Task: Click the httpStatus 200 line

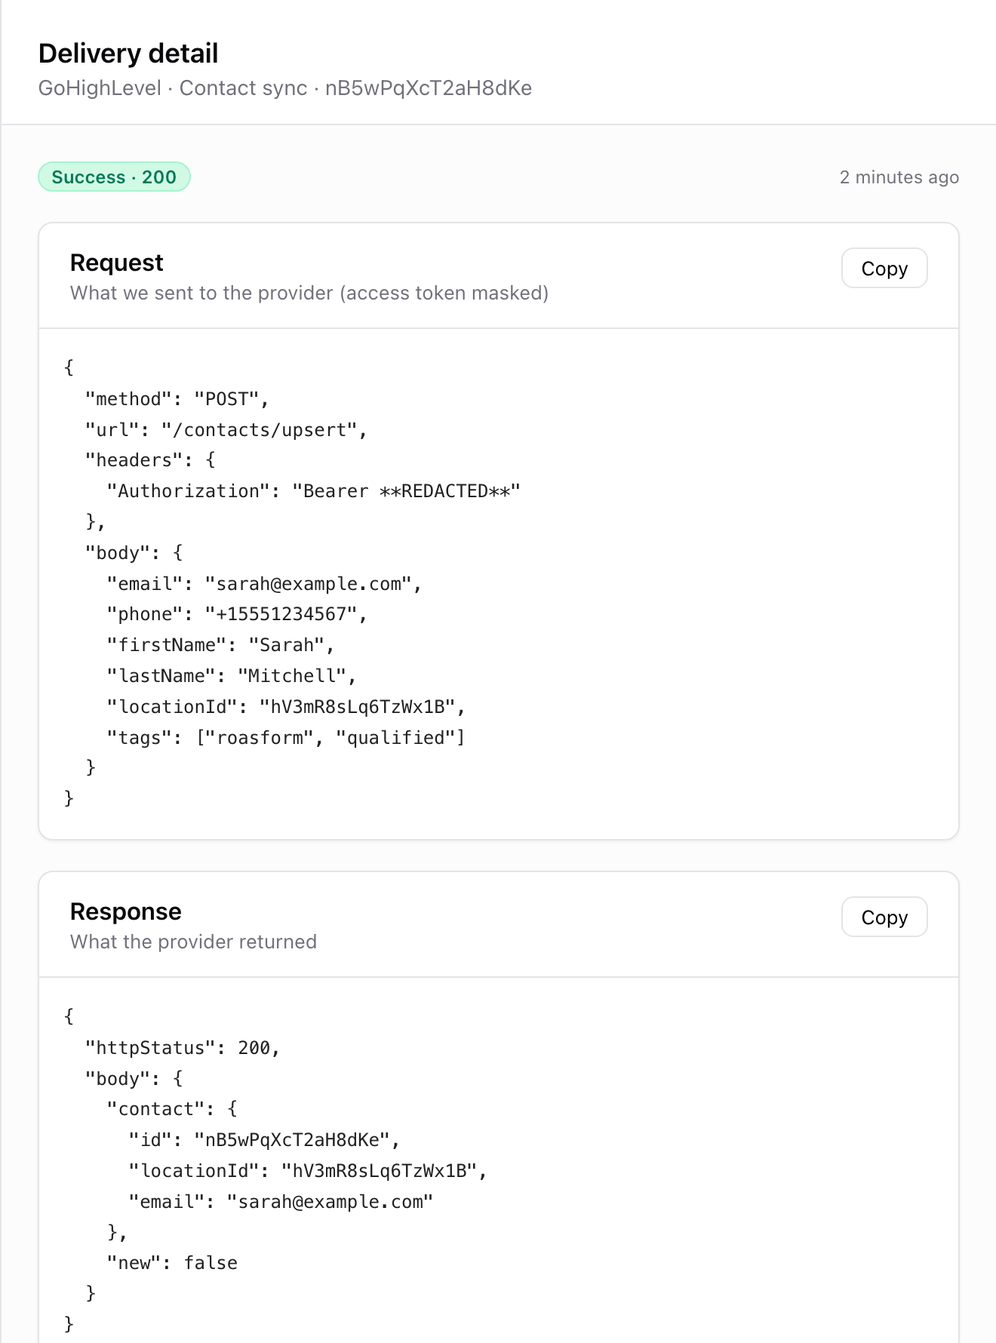Action: click(183, 1048)
